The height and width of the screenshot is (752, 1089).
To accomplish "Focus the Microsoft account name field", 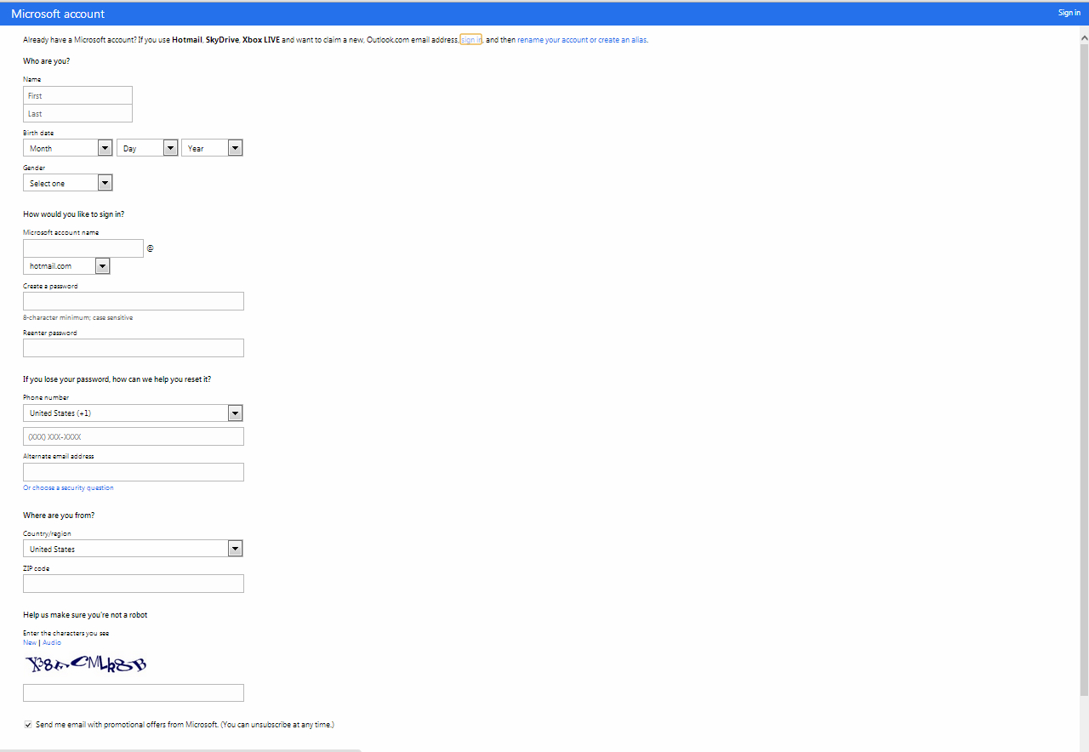I will (x=83, y=248).
